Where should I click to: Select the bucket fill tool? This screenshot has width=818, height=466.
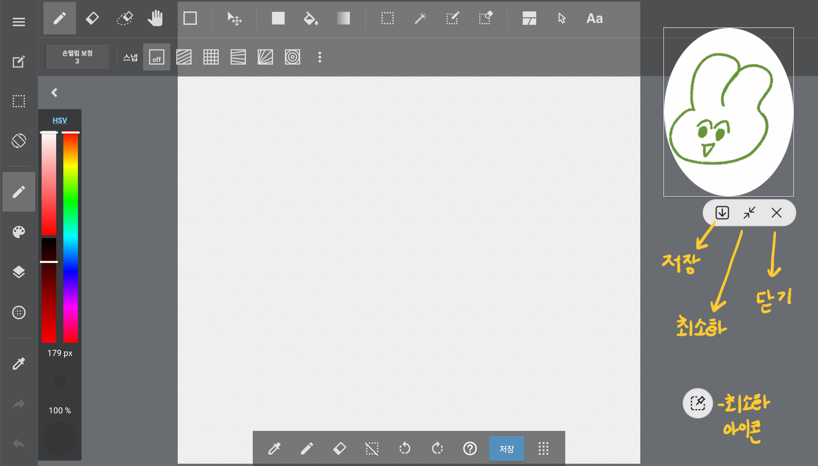311,19
